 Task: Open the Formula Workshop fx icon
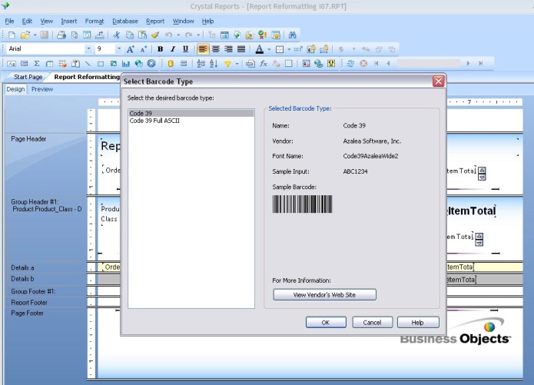(264, 64)
